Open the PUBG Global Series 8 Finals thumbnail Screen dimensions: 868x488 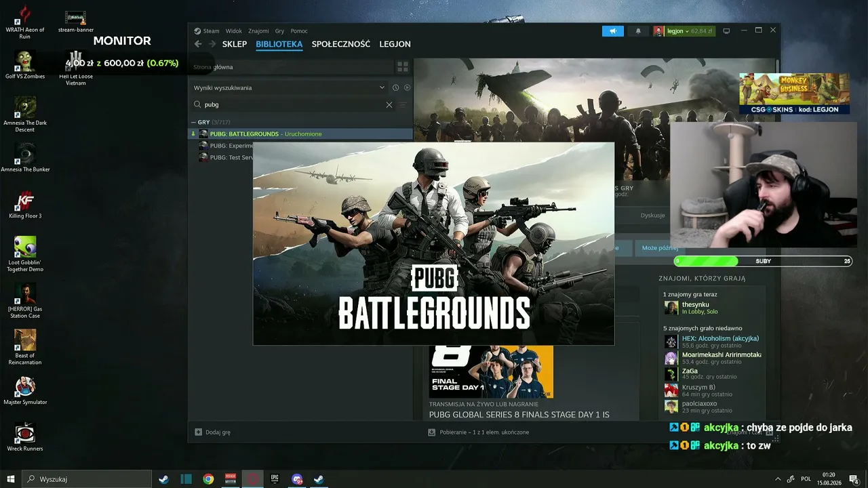click(491, 371)
